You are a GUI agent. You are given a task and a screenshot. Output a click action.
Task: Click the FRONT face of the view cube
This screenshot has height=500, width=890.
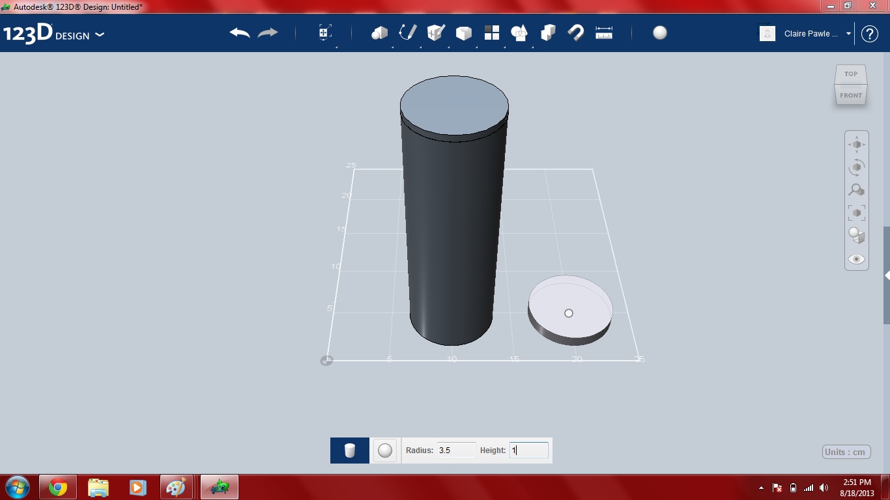pos(851,95)
